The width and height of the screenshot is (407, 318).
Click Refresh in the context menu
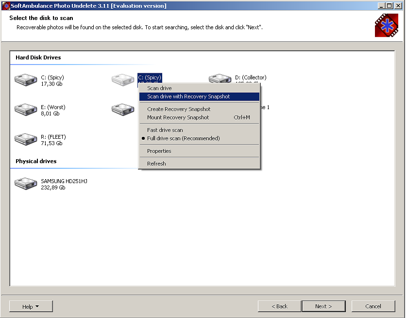coord(199,164)
